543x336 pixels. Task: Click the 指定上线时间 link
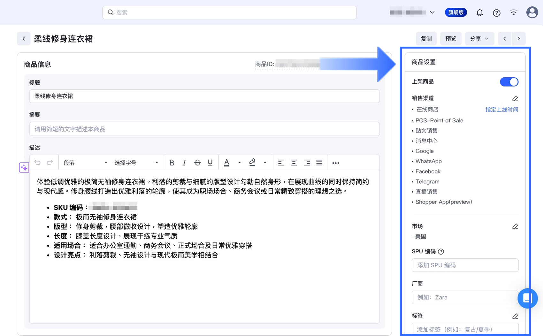pyautogui.click(x=501, y=110)
